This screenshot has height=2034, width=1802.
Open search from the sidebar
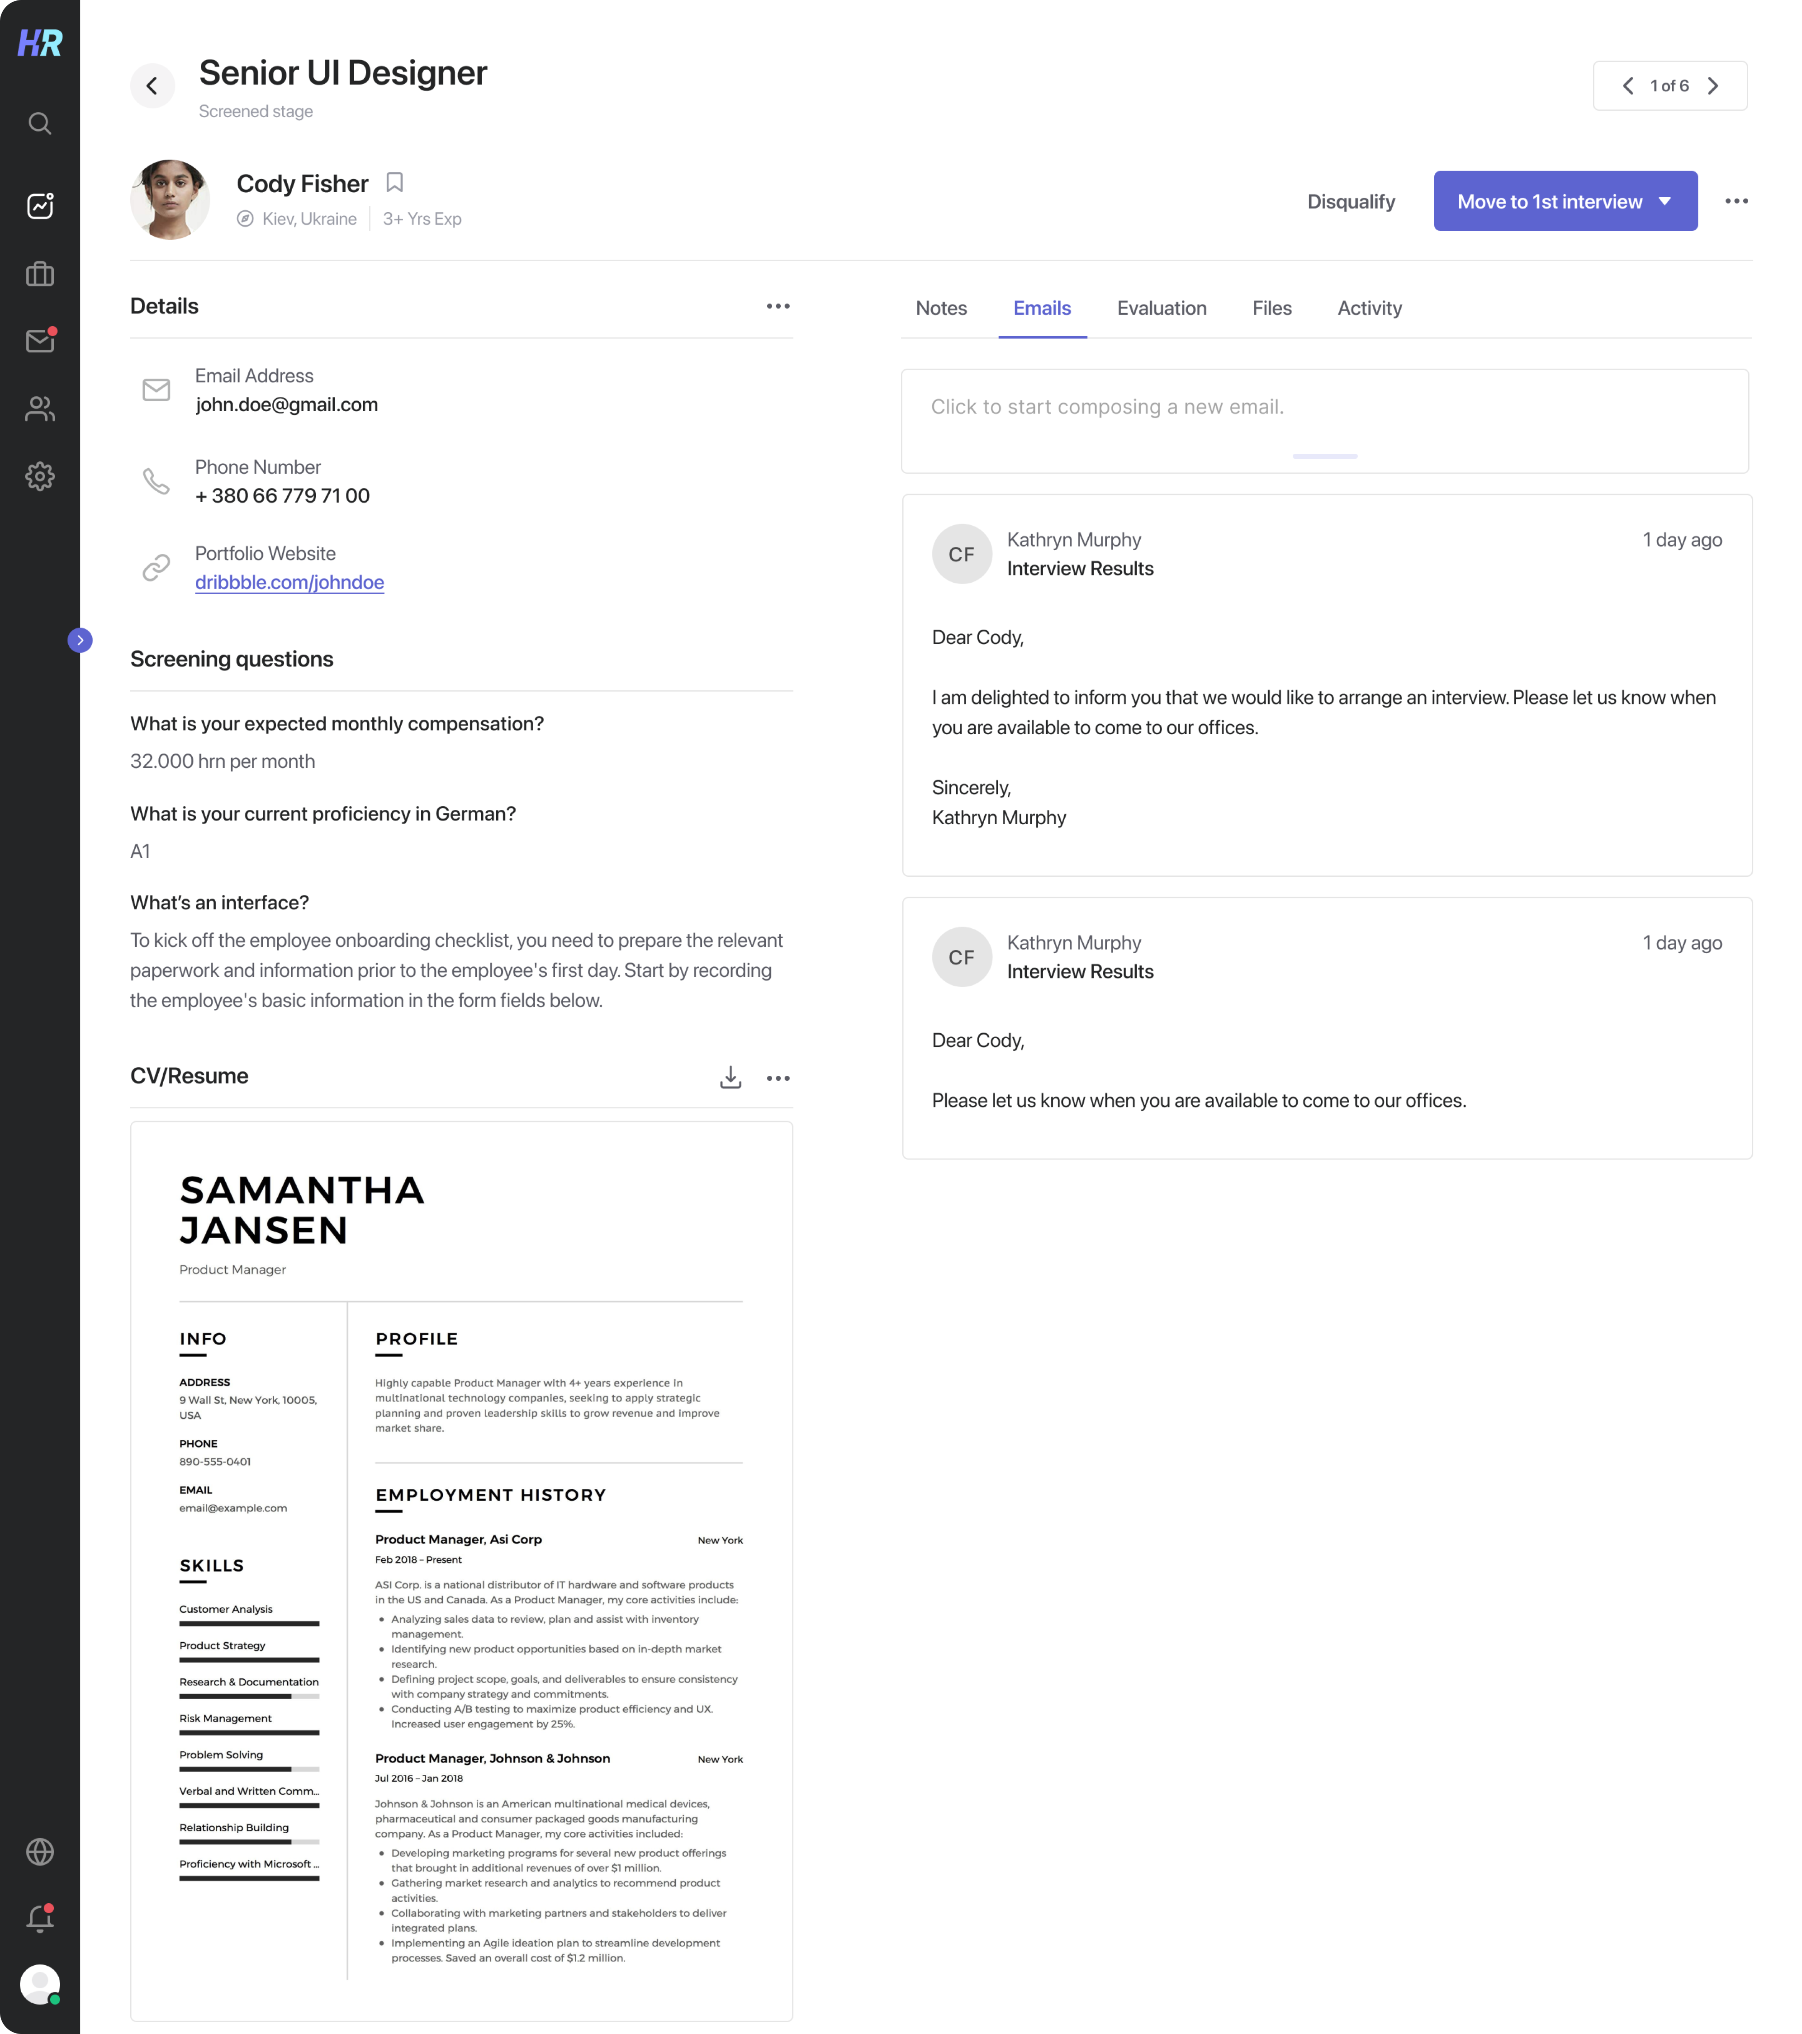point(40,124)
